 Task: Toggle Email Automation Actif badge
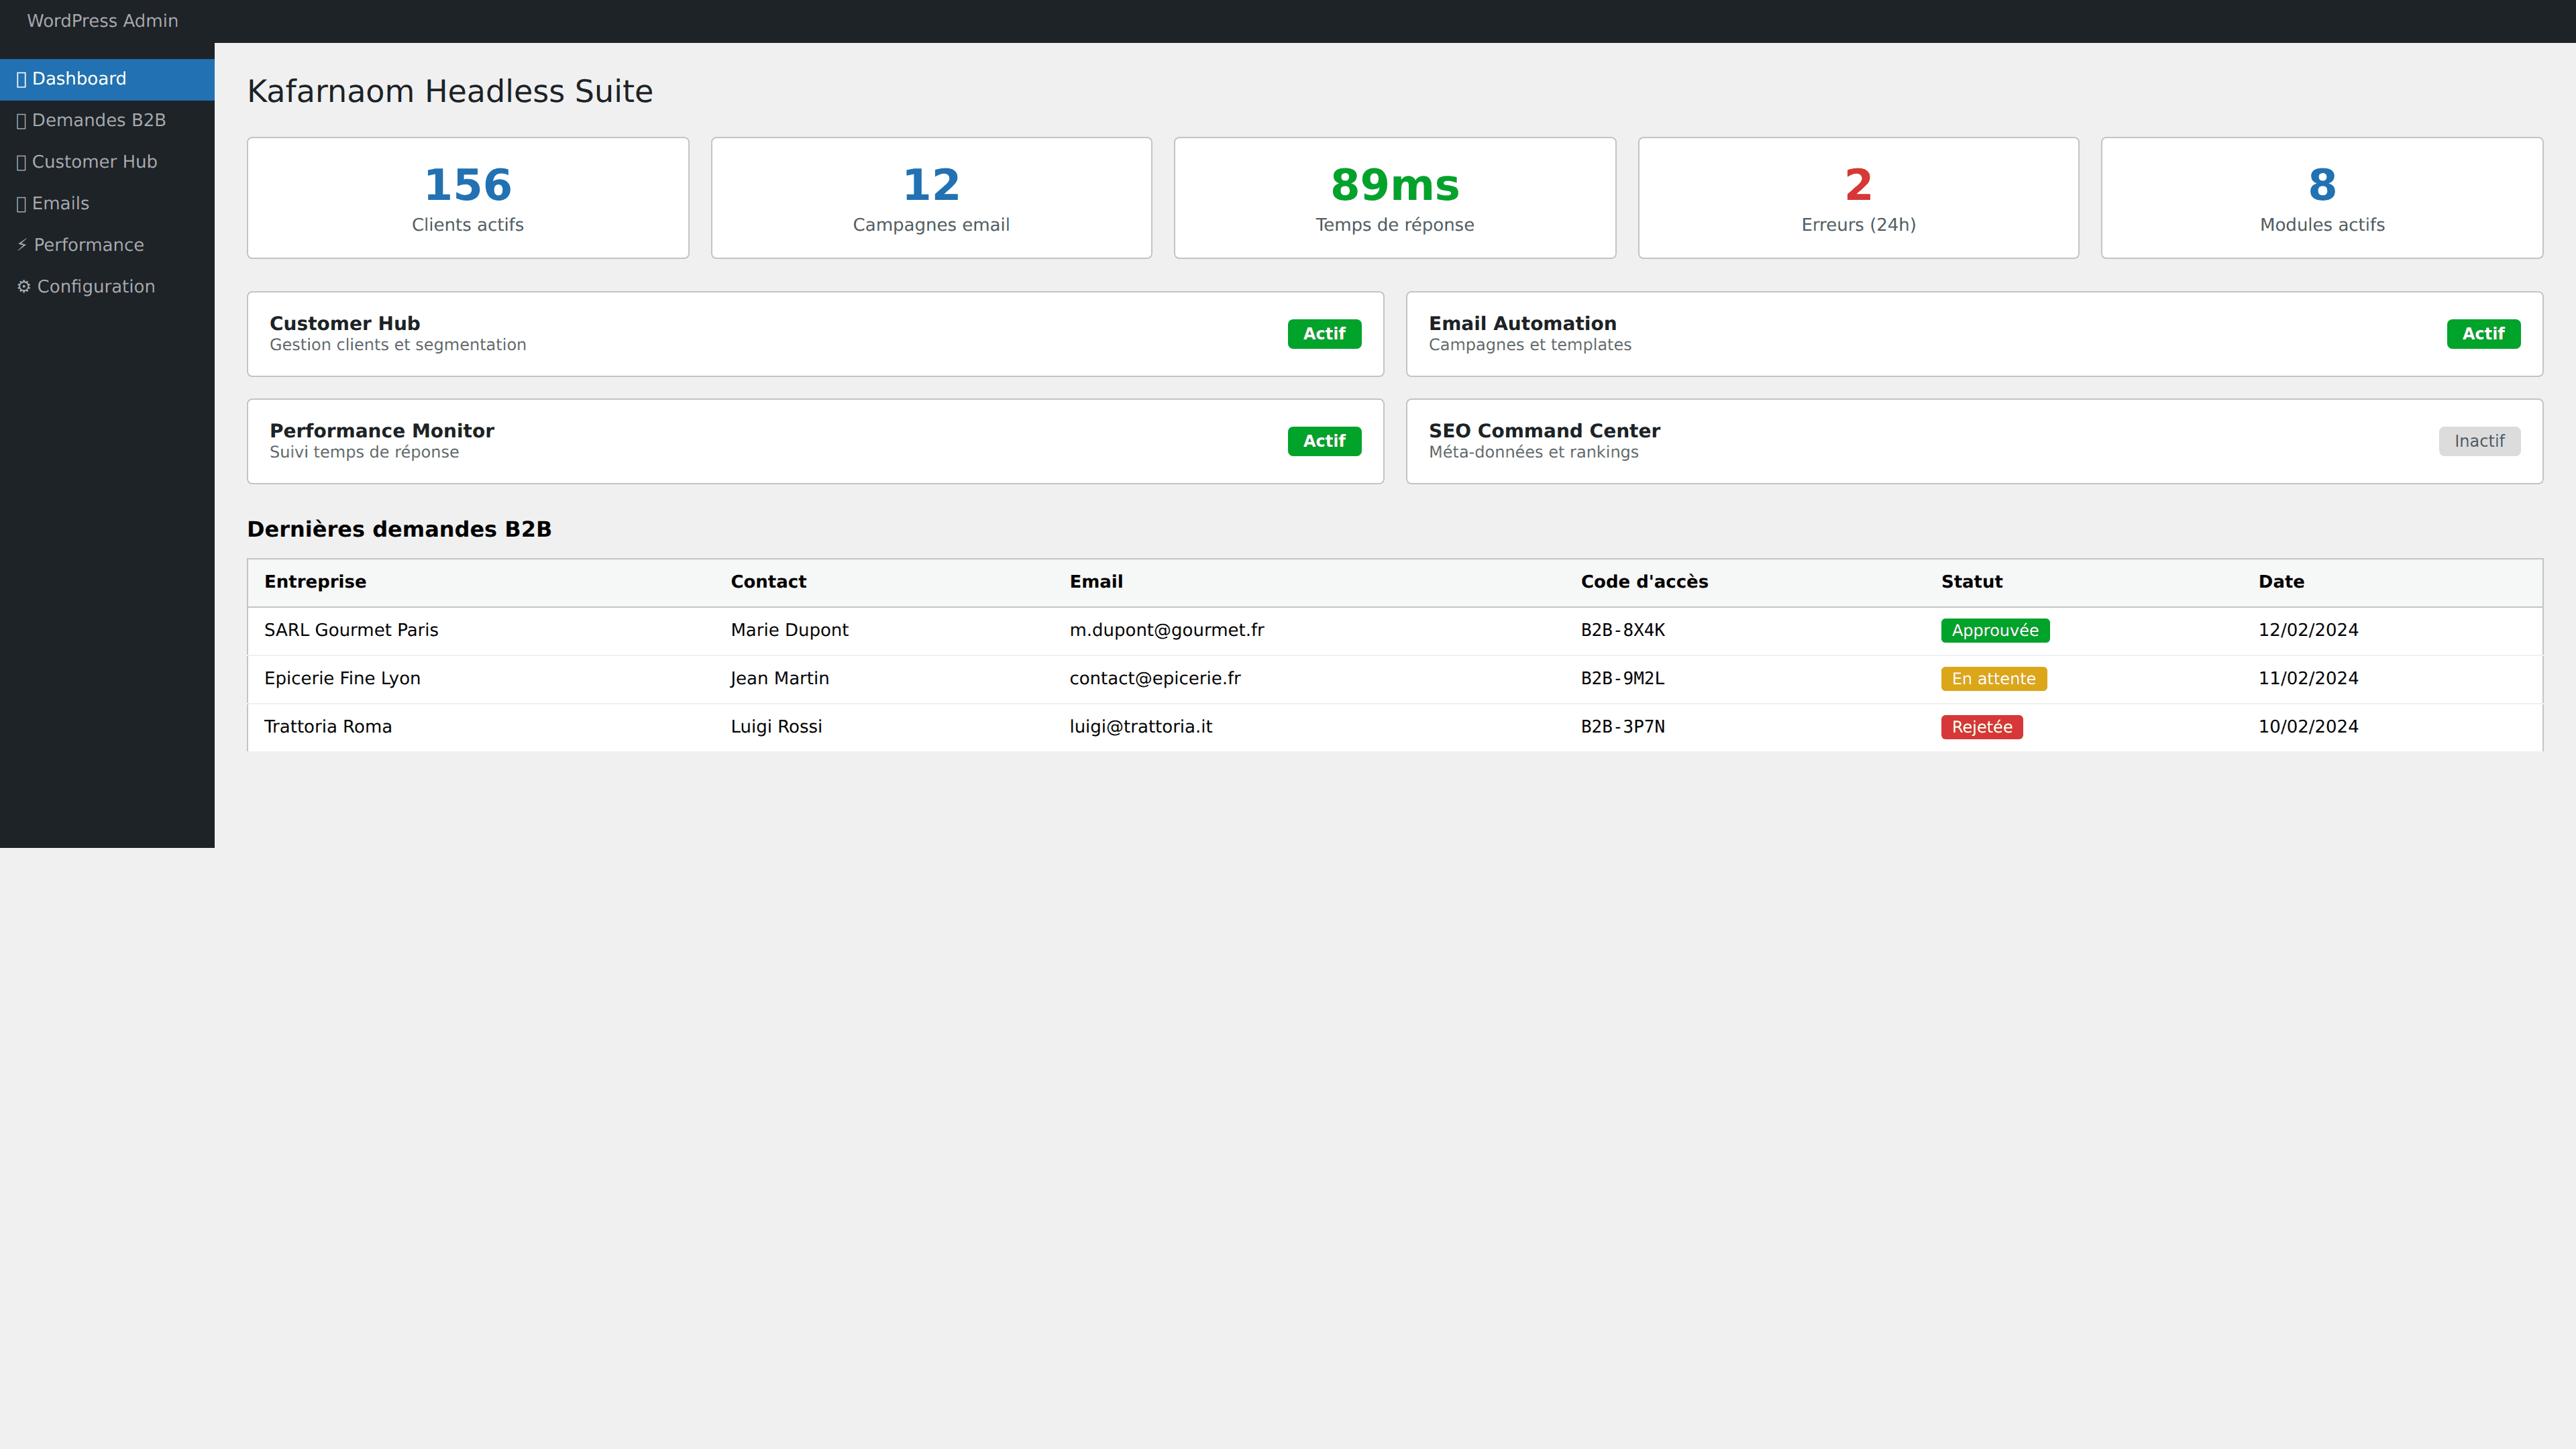[2484, 334]
